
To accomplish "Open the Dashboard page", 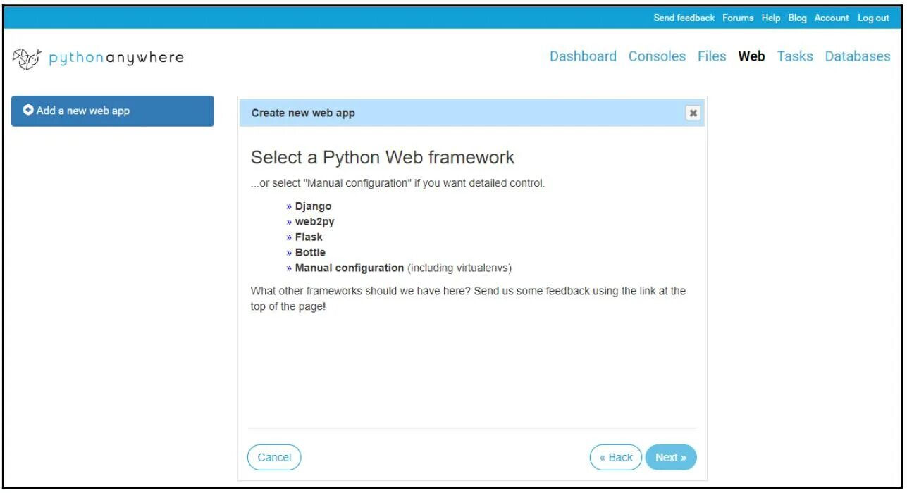I will click(583, 56).
